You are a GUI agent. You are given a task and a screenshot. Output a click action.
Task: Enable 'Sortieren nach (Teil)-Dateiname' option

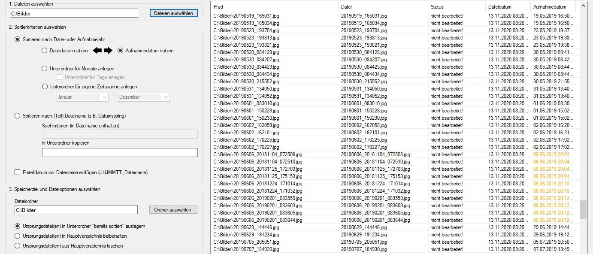click(18, 115)
